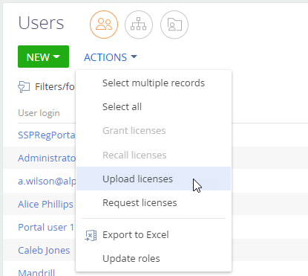Open the a.wilson@alp user record
This screenshot has height=276, width=308.
pos(47,182)
